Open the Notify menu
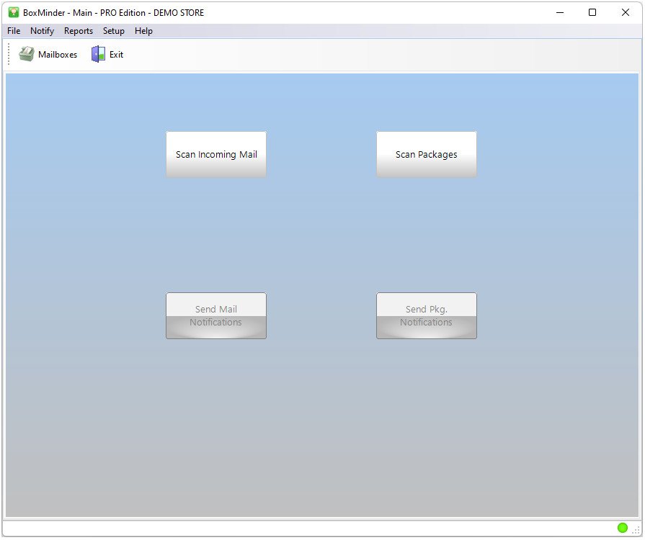 point(42,31)
